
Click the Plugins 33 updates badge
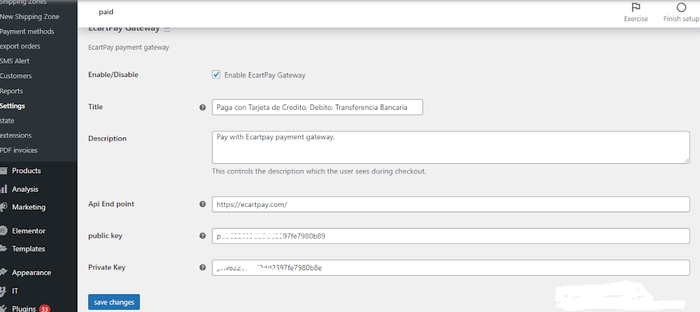coord(44,309)
